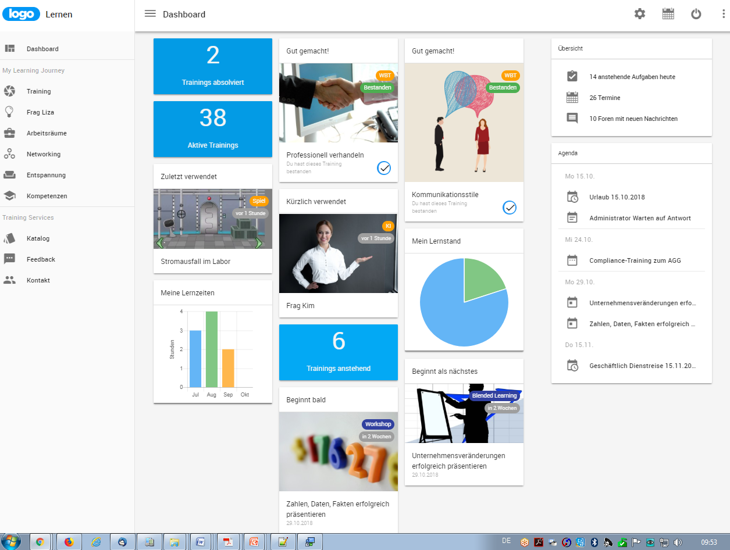This screenshot has height=550, width=730.
Task: Click the Kompetenzen graduation cap icon
Action: [9, 196]
